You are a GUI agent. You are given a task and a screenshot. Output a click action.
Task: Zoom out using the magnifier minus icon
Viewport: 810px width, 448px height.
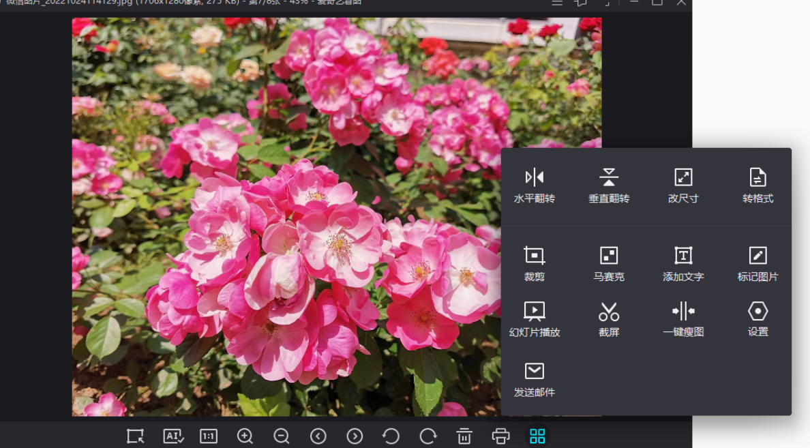pos(282,436)
